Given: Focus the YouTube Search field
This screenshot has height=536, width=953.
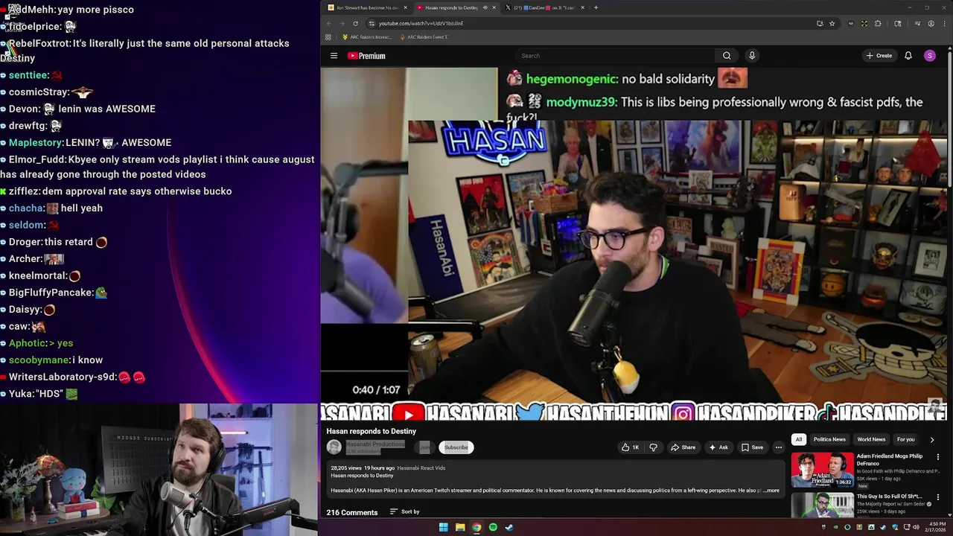Looking at the screenshot, I should pyautogui.click(x=616, y=56).
